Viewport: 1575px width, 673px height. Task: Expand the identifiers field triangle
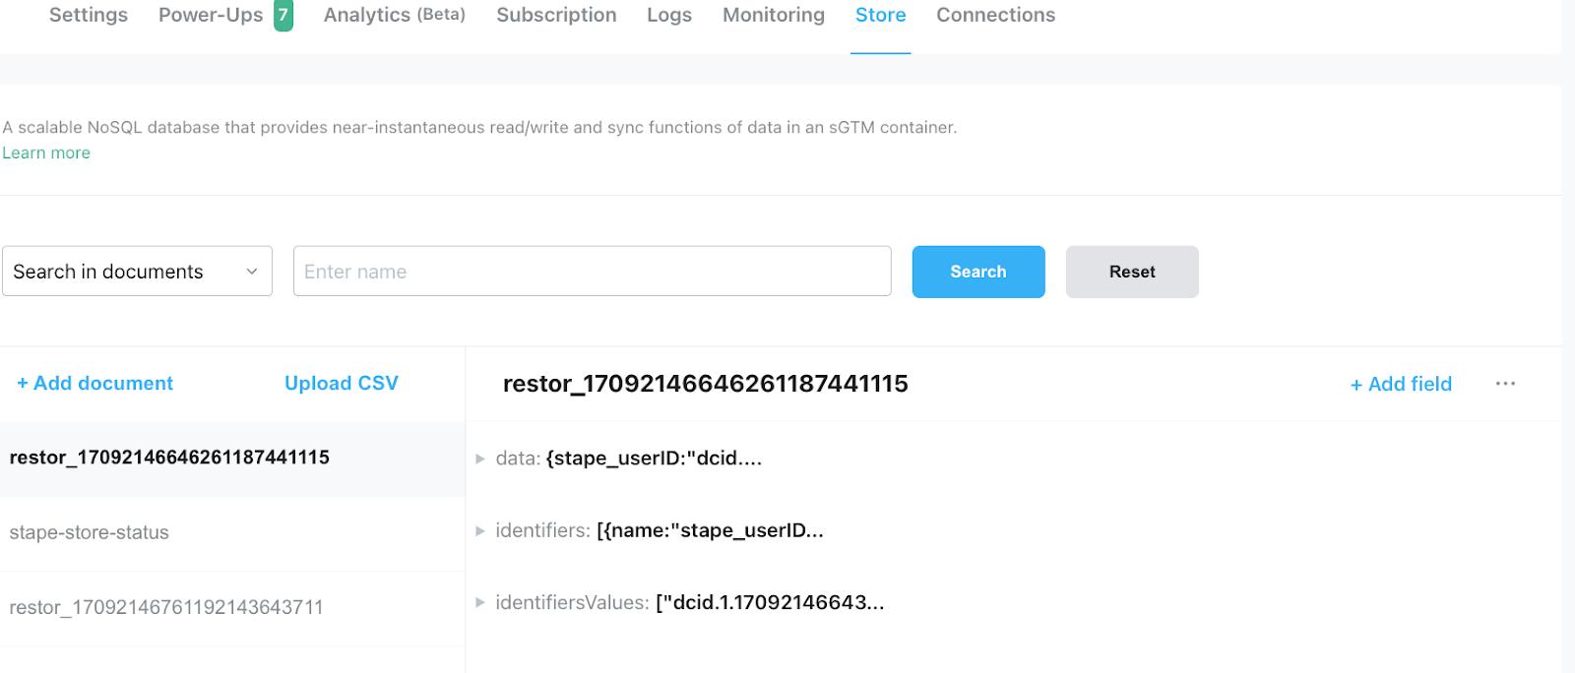coord(480,530)
